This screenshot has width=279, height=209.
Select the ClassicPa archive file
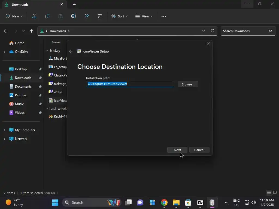point(58,75)
